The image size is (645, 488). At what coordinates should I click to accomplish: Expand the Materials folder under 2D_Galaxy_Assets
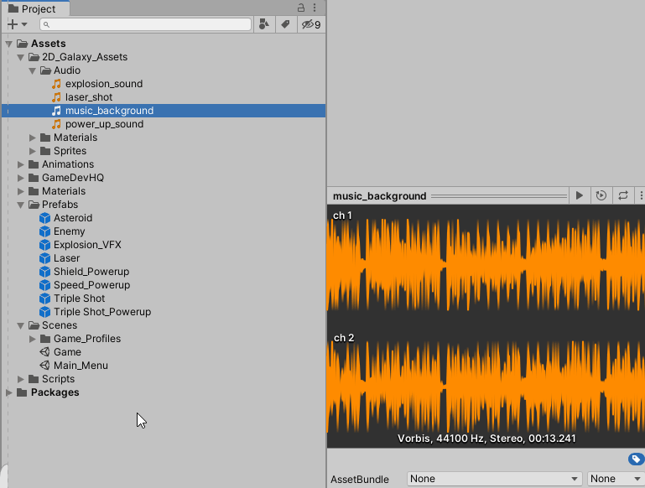(x=33, y=138)
